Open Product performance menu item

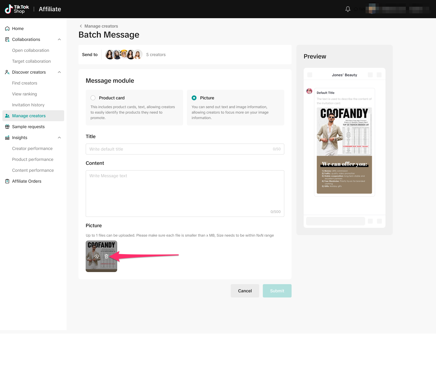click(x=33, y=159)
